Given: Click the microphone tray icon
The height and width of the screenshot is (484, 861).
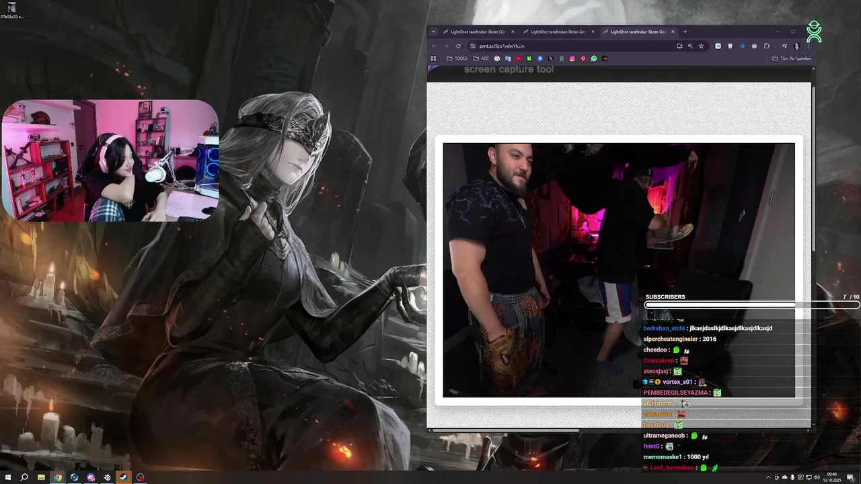Looking at the screenshot, I should [x=792, y=477].
